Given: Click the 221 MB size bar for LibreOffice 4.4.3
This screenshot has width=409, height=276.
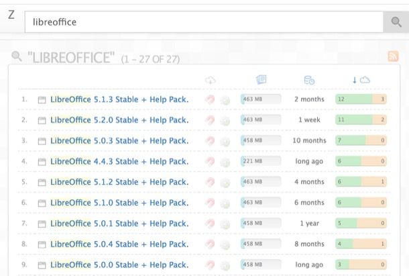Looking at the screenshot, I should (261, 161).
